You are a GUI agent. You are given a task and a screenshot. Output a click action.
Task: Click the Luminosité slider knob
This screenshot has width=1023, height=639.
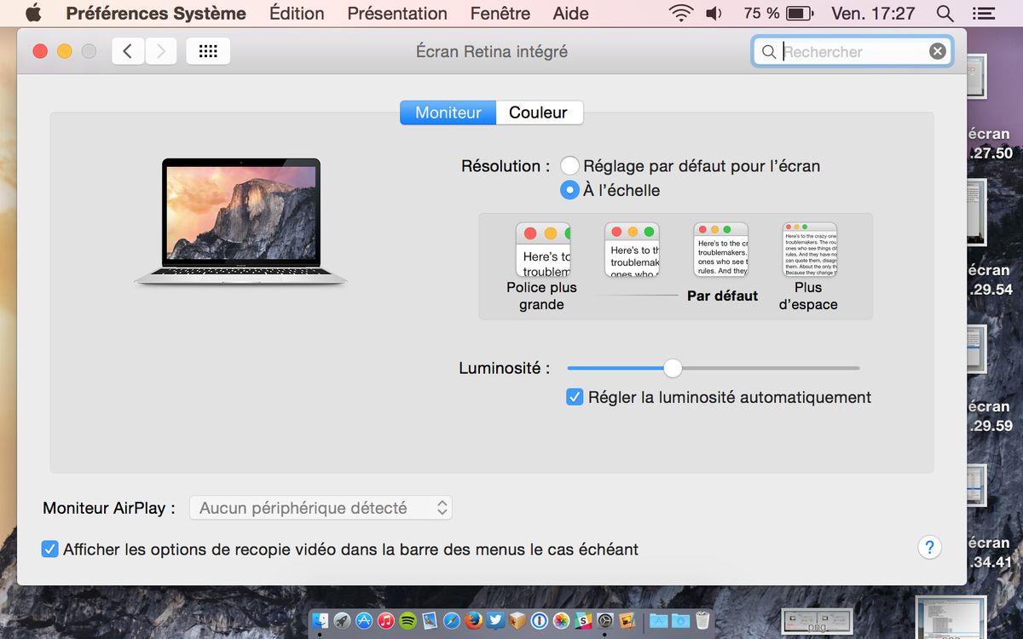(673, 368)
